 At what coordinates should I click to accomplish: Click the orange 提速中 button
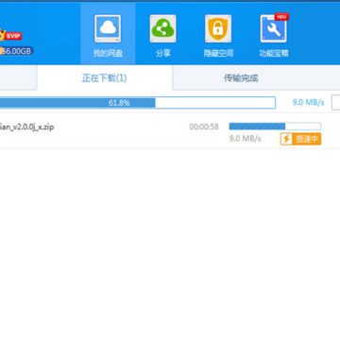(300, 139)
